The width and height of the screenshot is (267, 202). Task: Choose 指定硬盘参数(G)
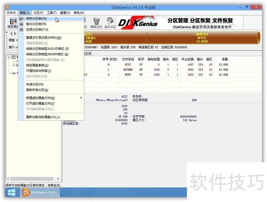[51, 65]
